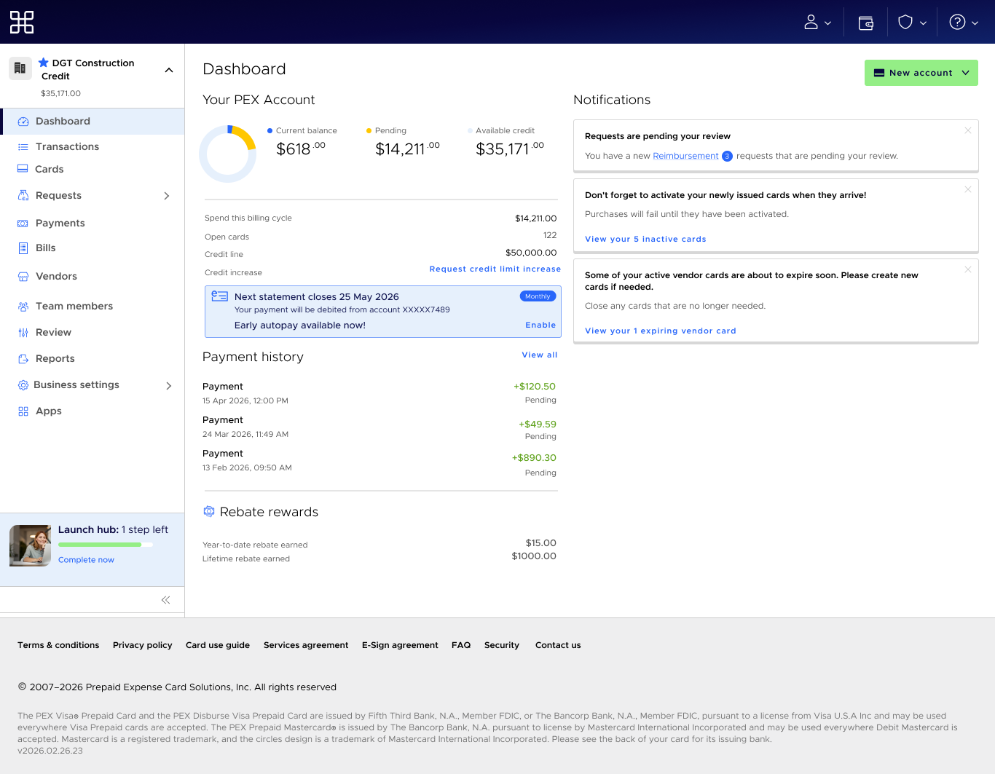
Task: Expand the Requests submenu
Action: [166, 196]
